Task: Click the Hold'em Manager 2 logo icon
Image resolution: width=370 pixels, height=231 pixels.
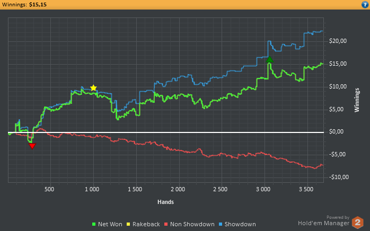Action: coord(357,223)
